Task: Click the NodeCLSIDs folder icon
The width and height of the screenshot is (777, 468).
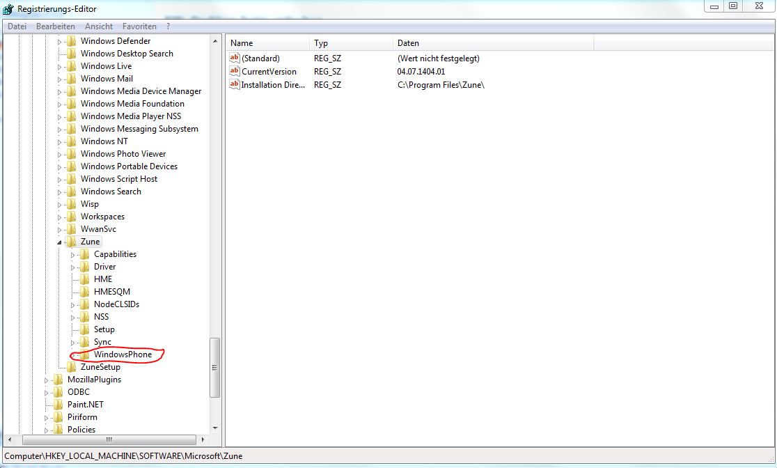Action: click(85, 304)
